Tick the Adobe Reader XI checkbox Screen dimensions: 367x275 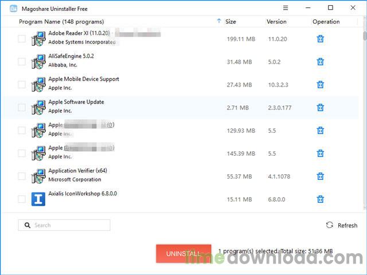click(x=22, y=39)
